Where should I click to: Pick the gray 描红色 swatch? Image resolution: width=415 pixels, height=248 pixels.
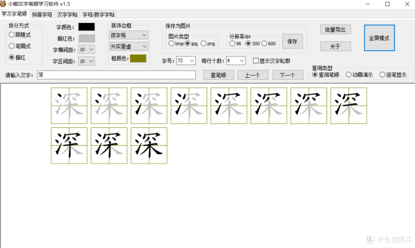[x=86, y=38]
